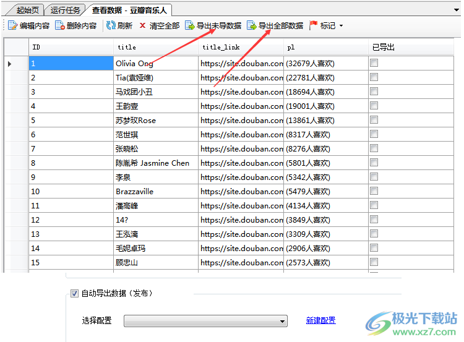Viewport: 464px width, 342px height.
Task: Select the pl cell (5479人喜欢)
Action: 326,191
